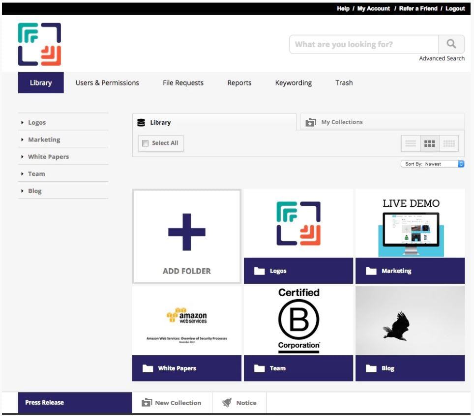Switch to the Reports tab
Image resolution: width=474 pixels, height=416 pixels.
(x=239, y=83)
